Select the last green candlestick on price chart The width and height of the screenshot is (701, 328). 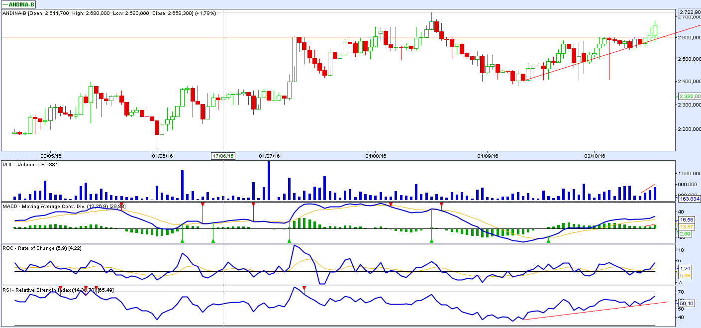tap(655, 30)
